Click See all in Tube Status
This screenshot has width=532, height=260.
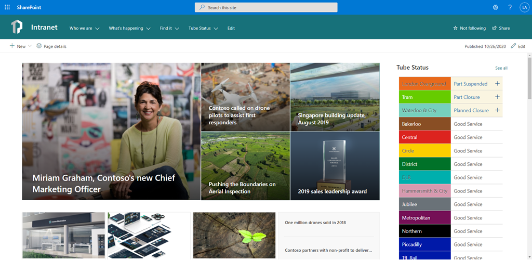tap(501, 68)
